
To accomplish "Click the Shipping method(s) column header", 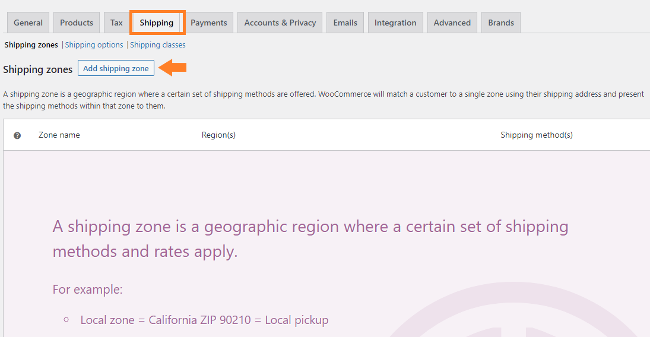I will pyautogui.click(x=537, y=135).
